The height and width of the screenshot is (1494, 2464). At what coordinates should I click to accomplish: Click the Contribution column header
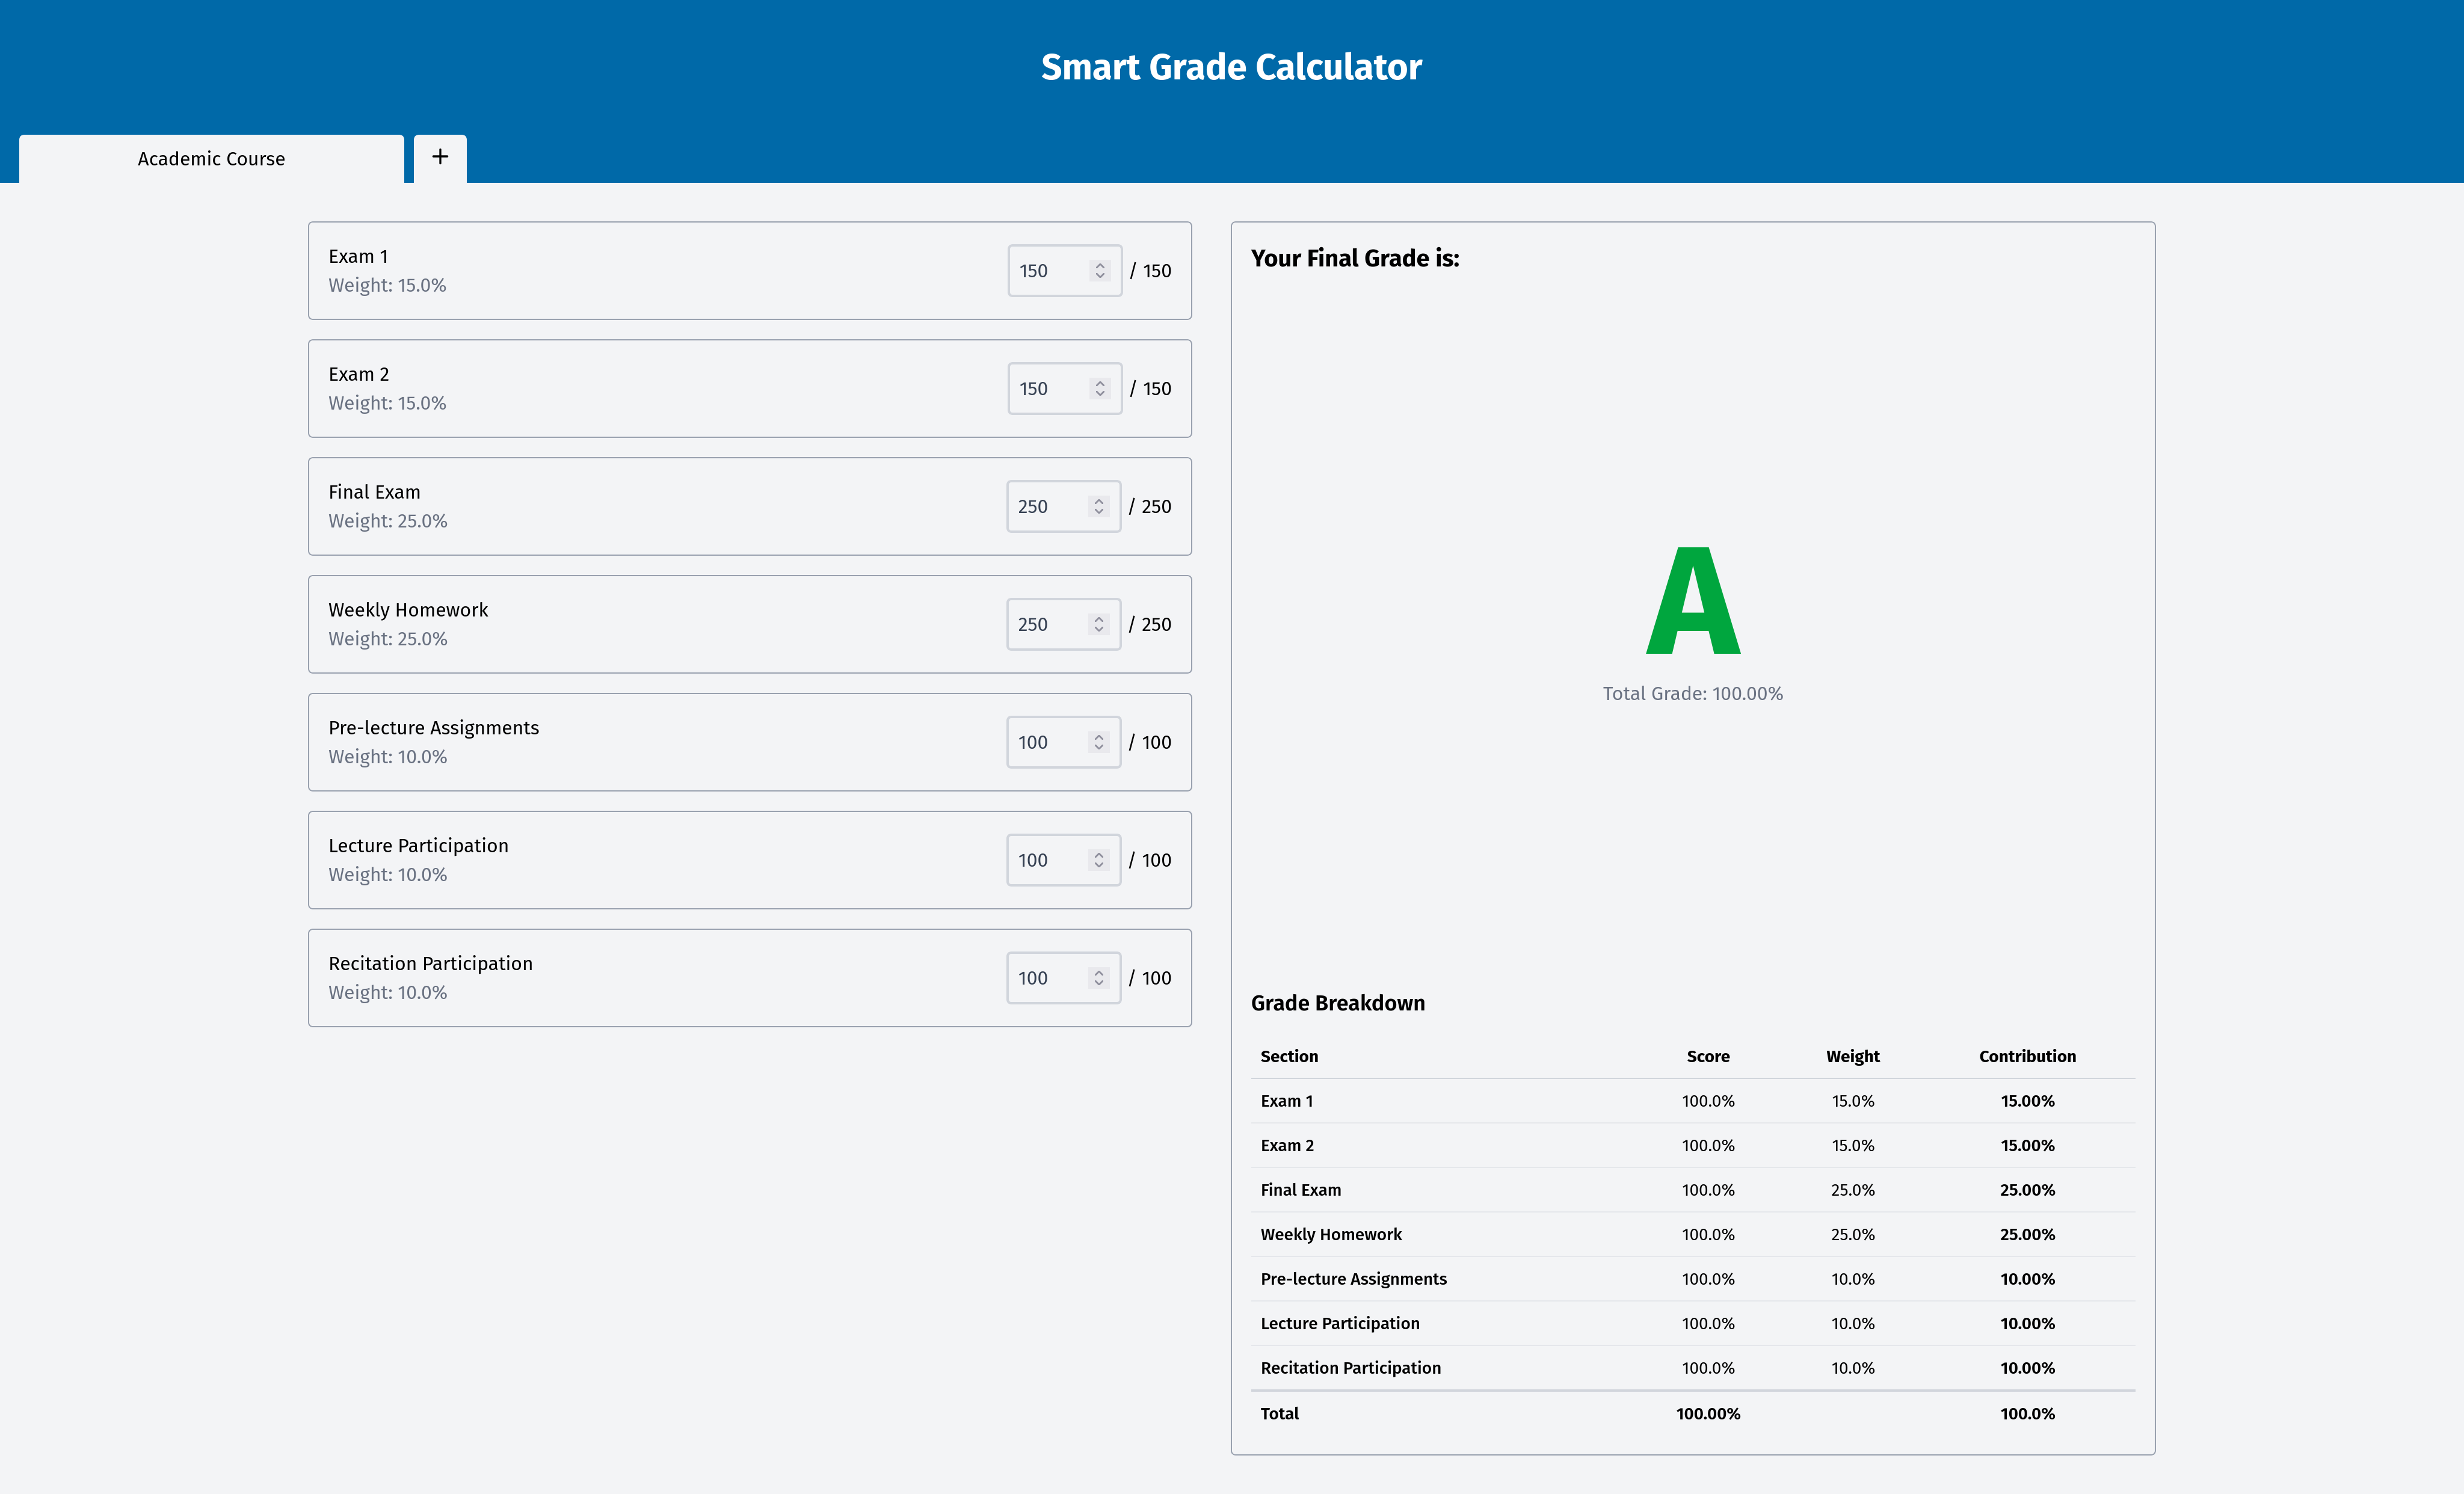tap(2027, 1057)
